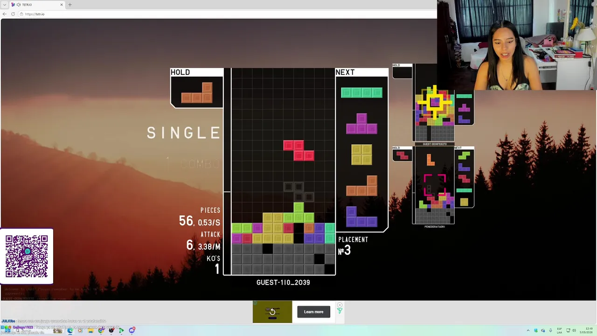Click the streamer webcam feed
Screen dimensions: 597x336
(x=517, y=45)
